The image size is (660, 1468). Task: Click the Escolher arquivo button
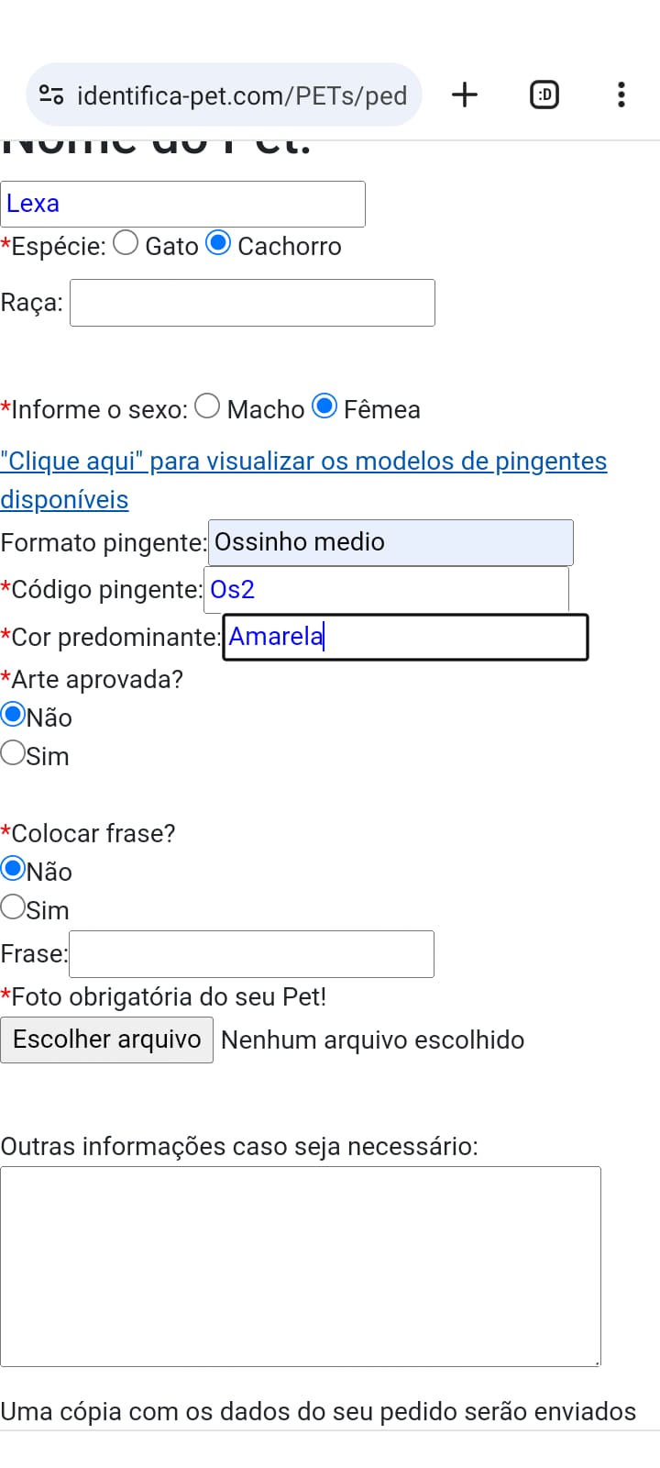pyautogui.click(x=106, y=1040)
